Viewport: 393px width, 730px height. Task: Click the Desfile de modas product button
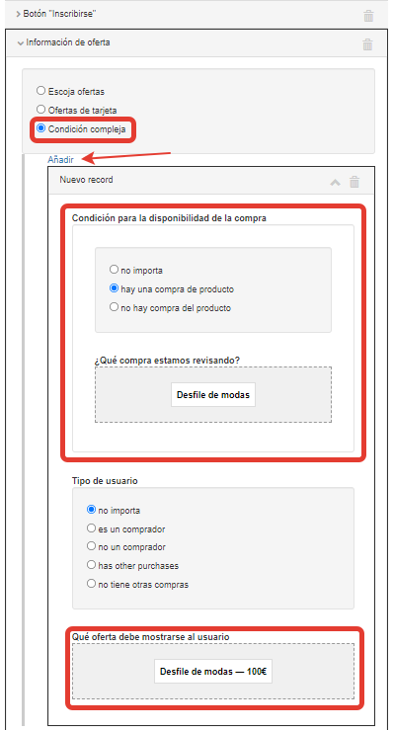(x=213, y=395)
